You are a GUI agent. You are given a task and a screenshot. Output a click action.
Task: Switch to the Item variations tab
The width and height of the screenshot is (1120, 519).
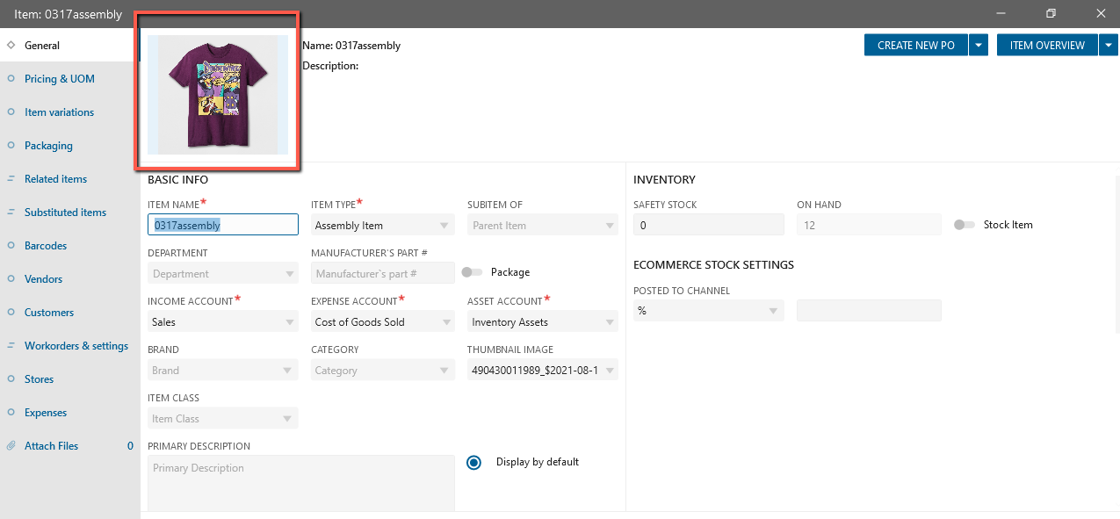tap(59, 112)
